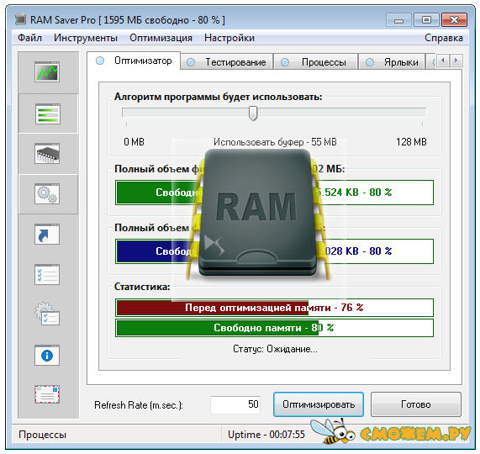
Task: Open the memory graph monitor sidebar icon
Action: click(x=47, y=72)
